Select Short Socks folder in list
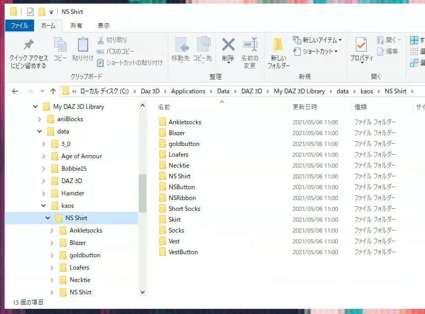This screenshot has width=425, height=314. pos(184,209)
